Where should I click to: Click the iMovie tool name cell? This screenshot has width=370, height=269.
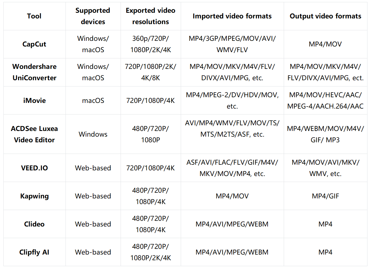[x=34, y=101]
